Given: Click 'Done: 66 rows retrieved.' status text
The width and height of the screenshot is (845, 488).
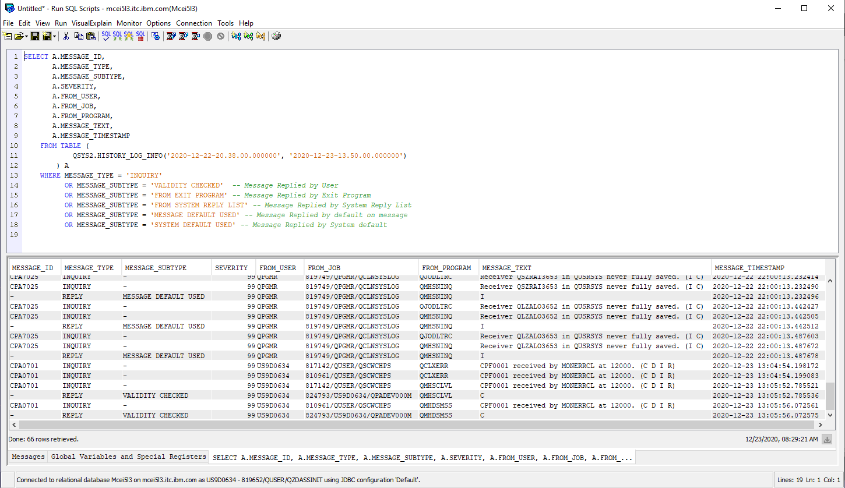Looking at the screenshot, I should click(44, 439).
